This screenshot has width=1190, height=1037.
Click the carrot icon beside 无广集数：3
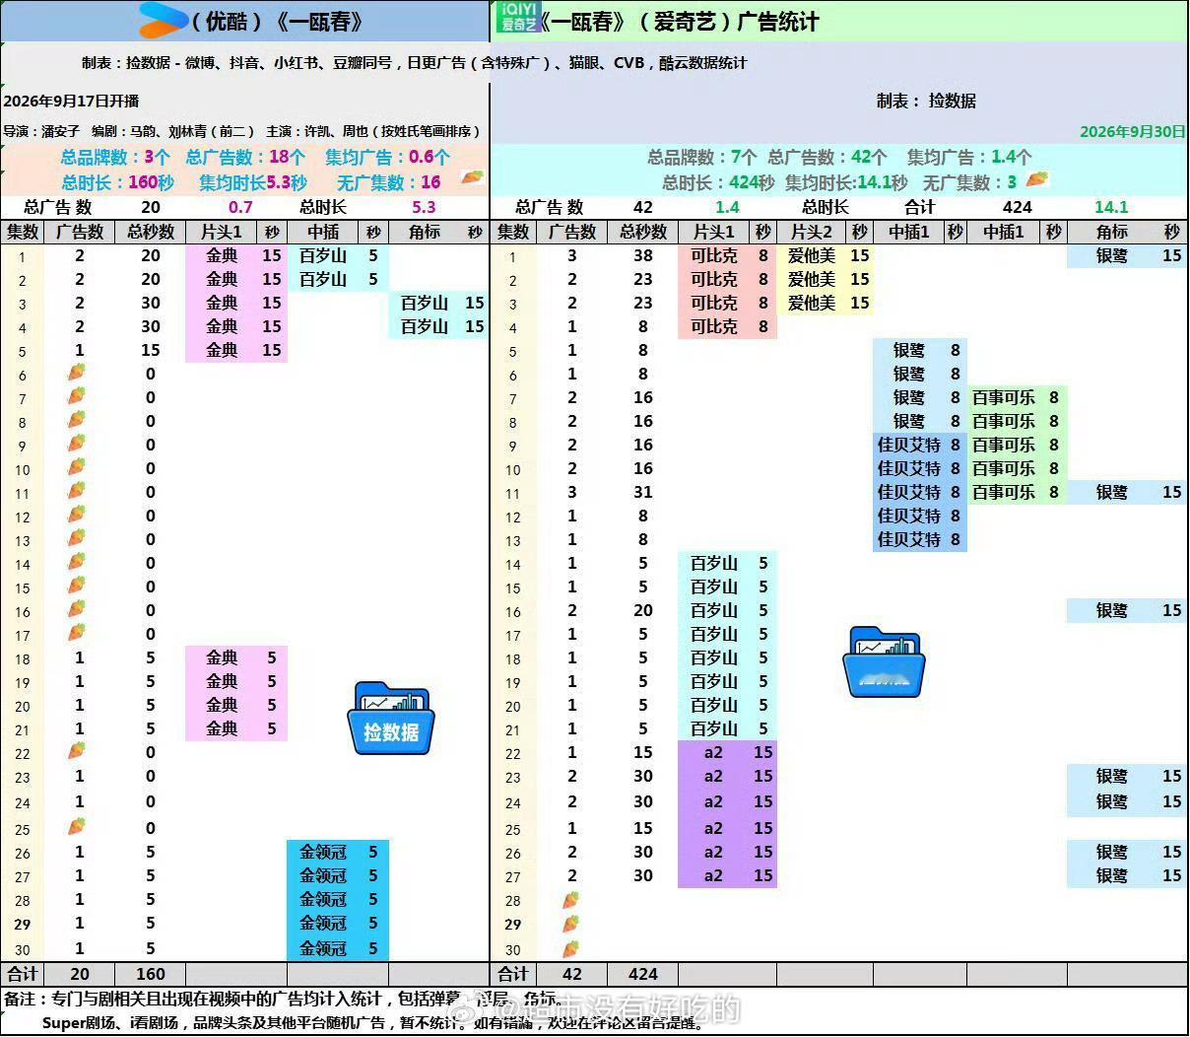click(x=1037, y=178)
